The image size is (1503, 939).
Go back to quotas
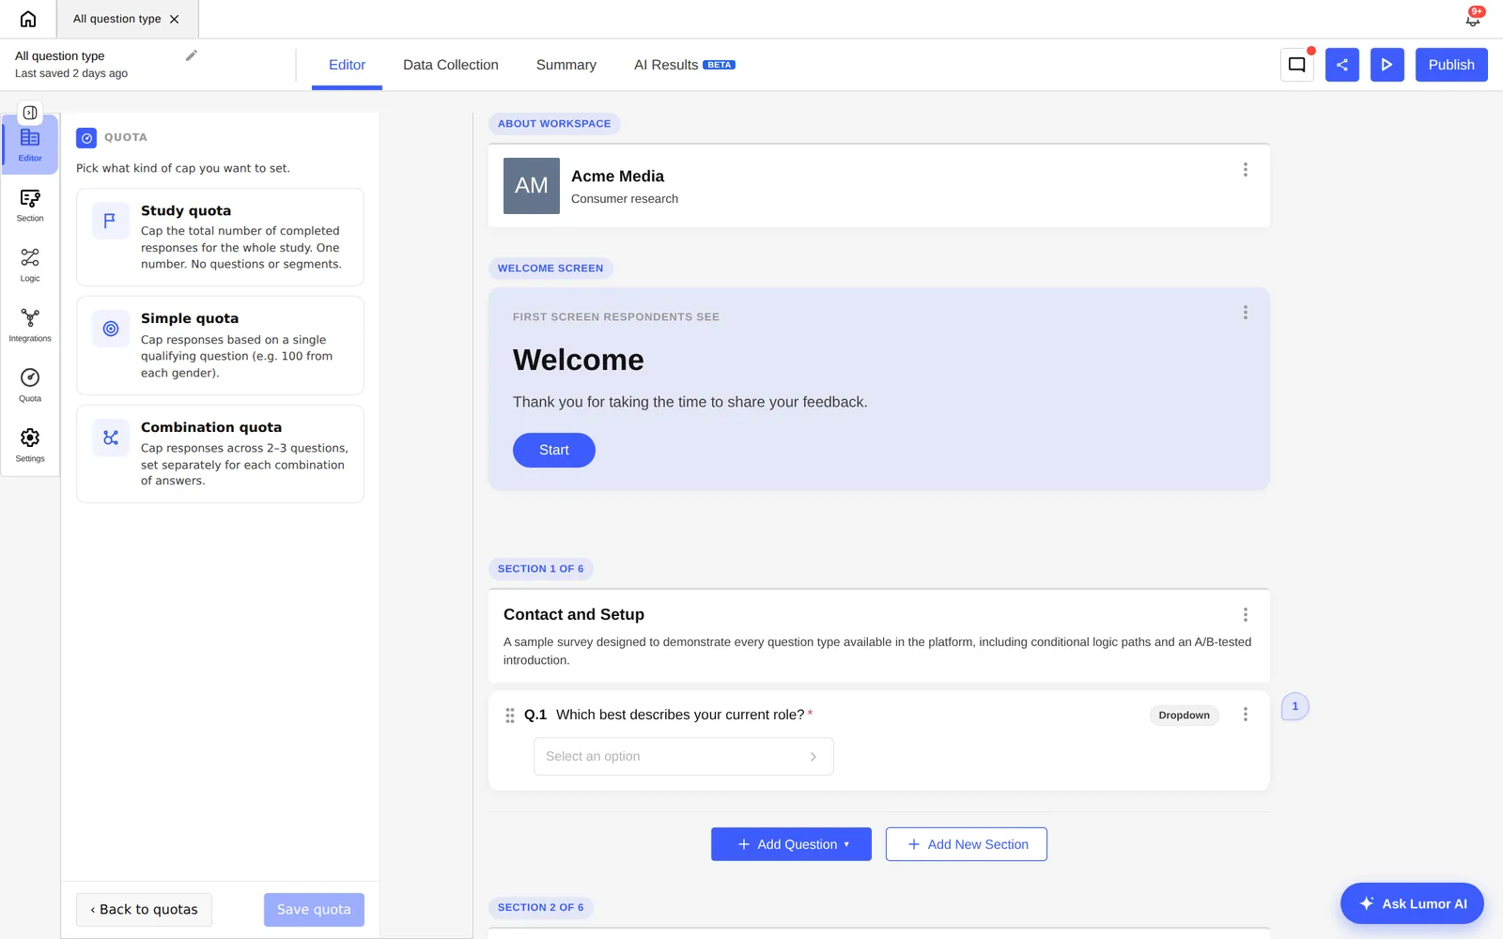click(144, 909)
